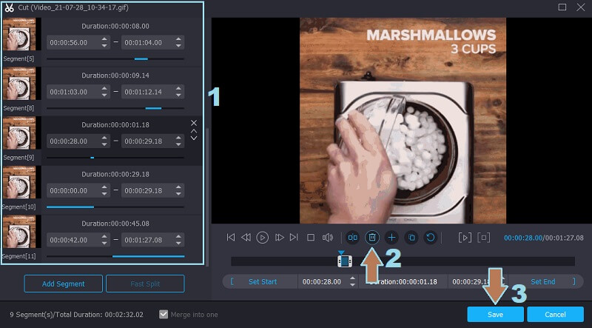
Task: Click the volume speaker icon
Action: [328, 238]
